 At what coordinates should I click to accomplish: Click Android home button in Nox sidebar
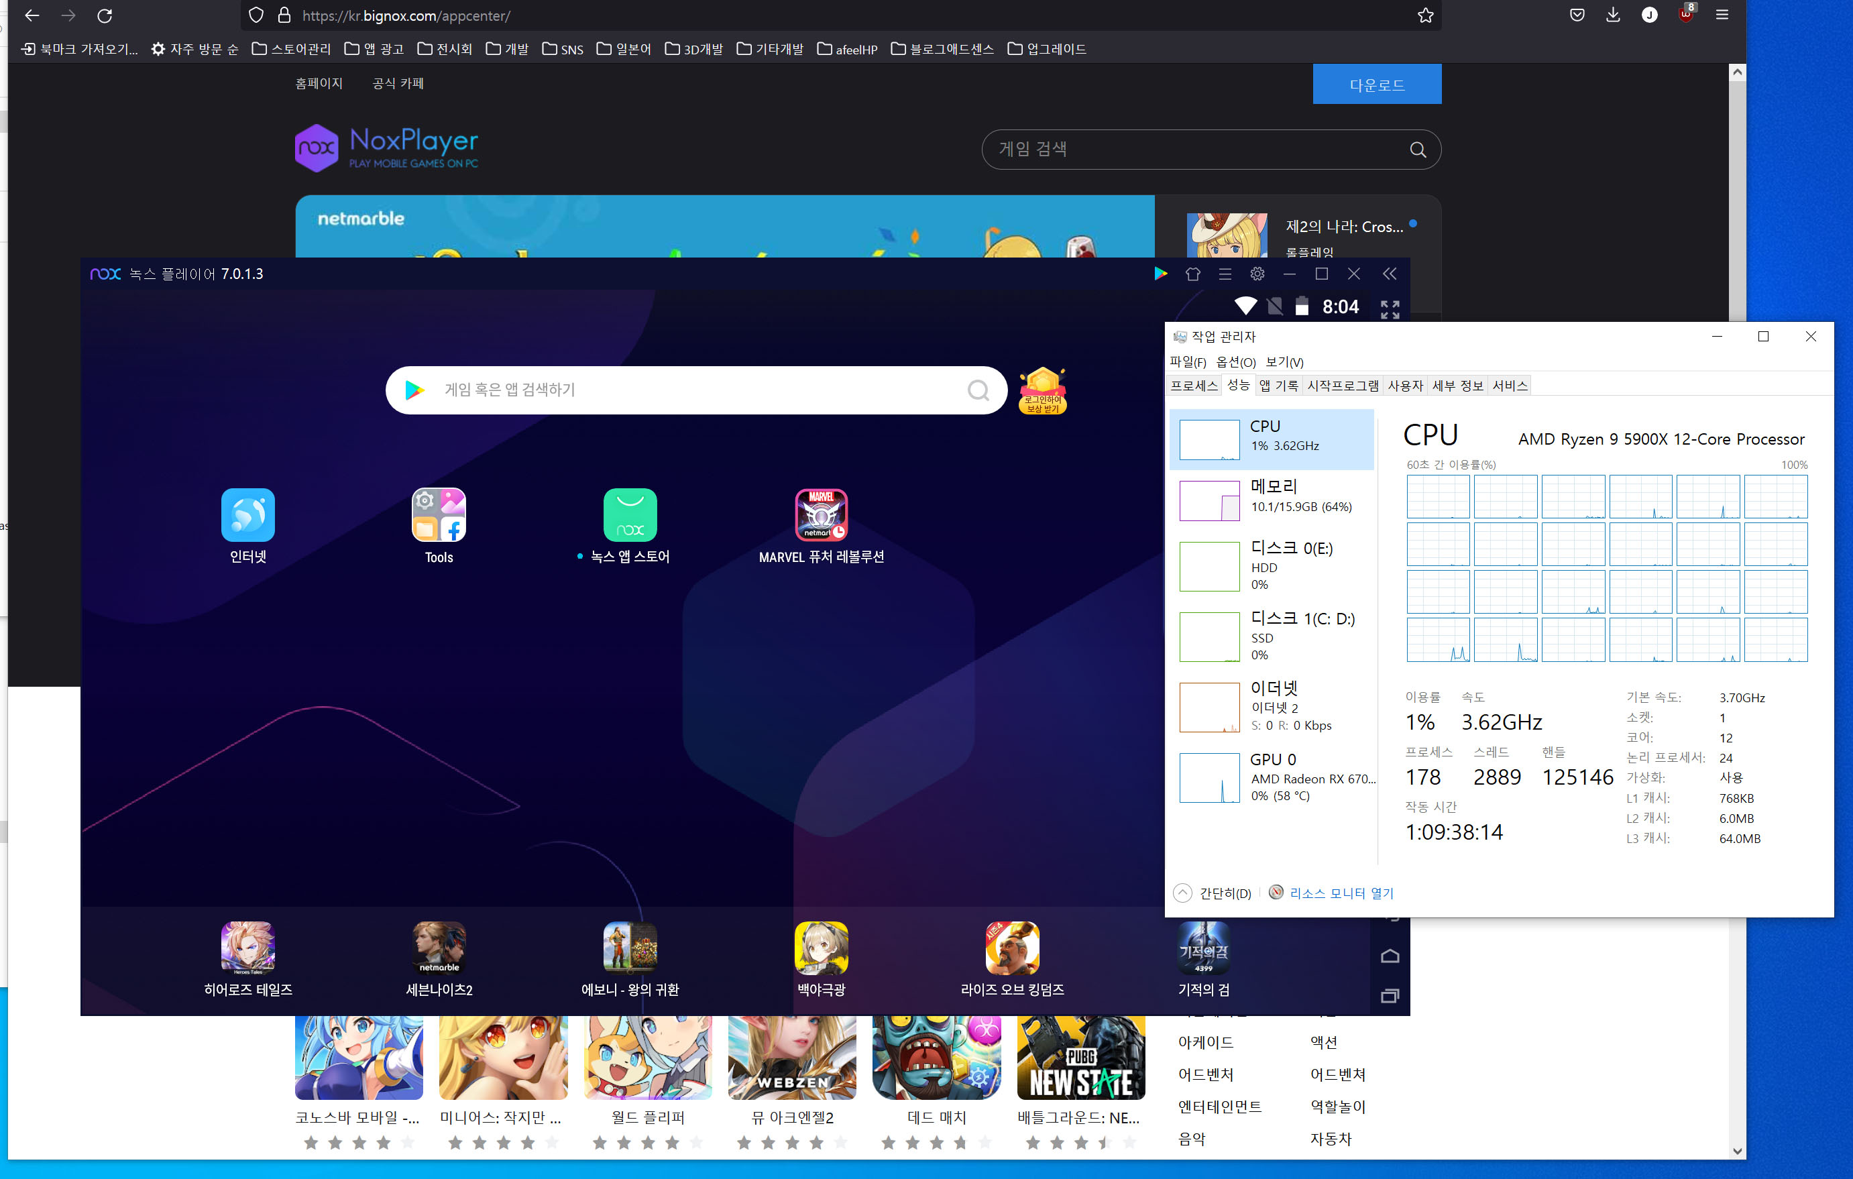point(1389,956)
